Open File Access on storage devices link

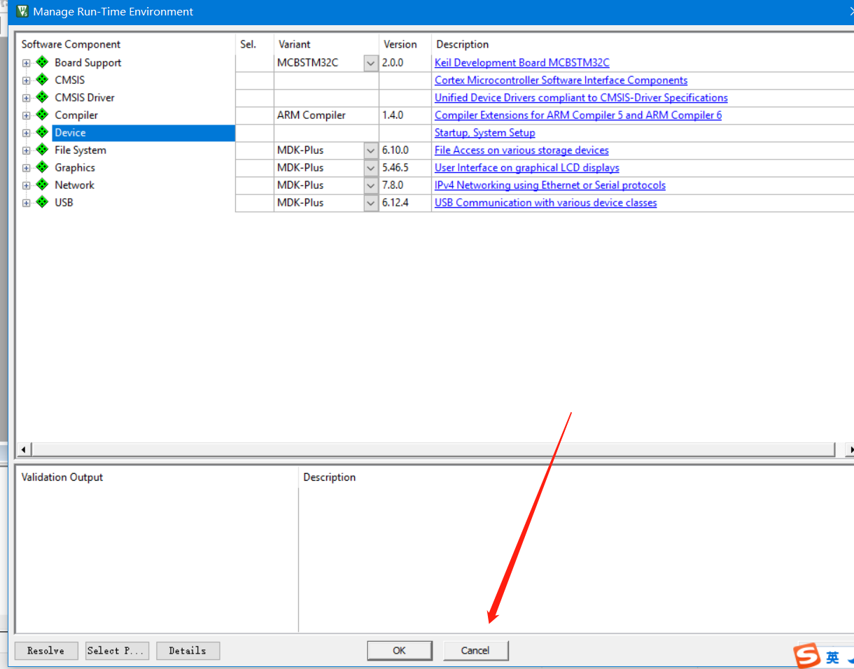pyautogui.click(x=521, y=150)
